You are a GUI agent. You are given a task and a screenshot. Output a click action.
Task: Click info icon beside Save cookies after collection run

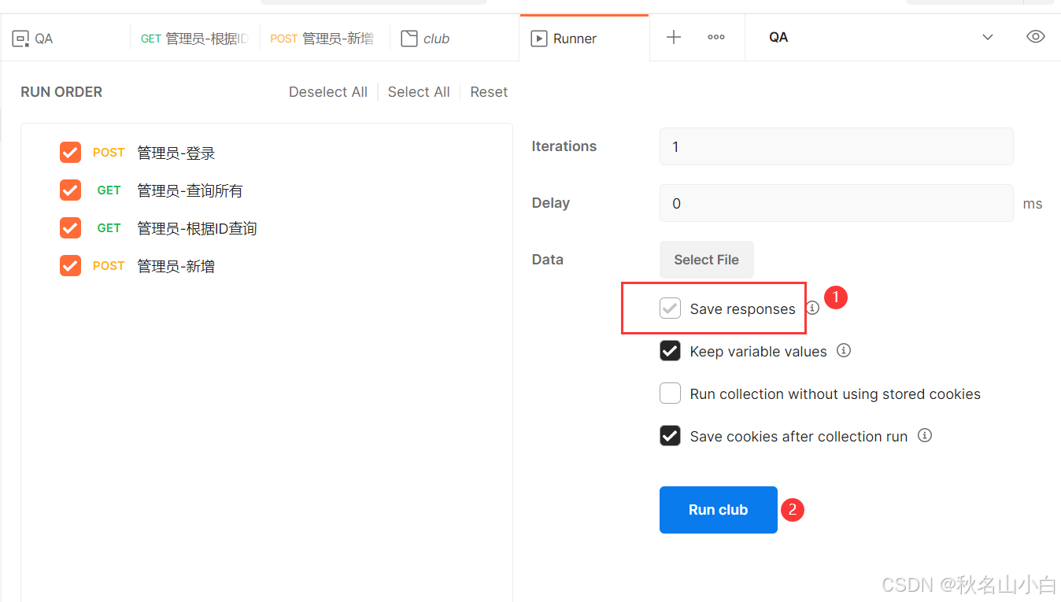point(925,436)
